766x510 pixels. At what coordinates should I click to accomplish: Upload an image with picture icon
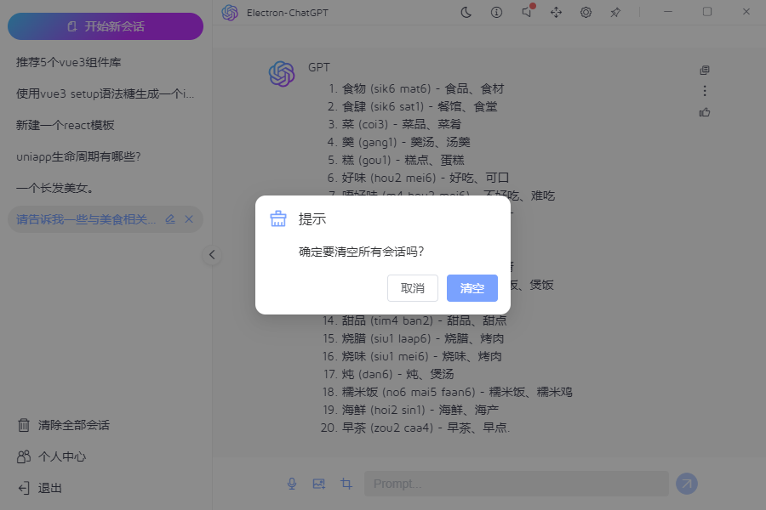(319, 484)
